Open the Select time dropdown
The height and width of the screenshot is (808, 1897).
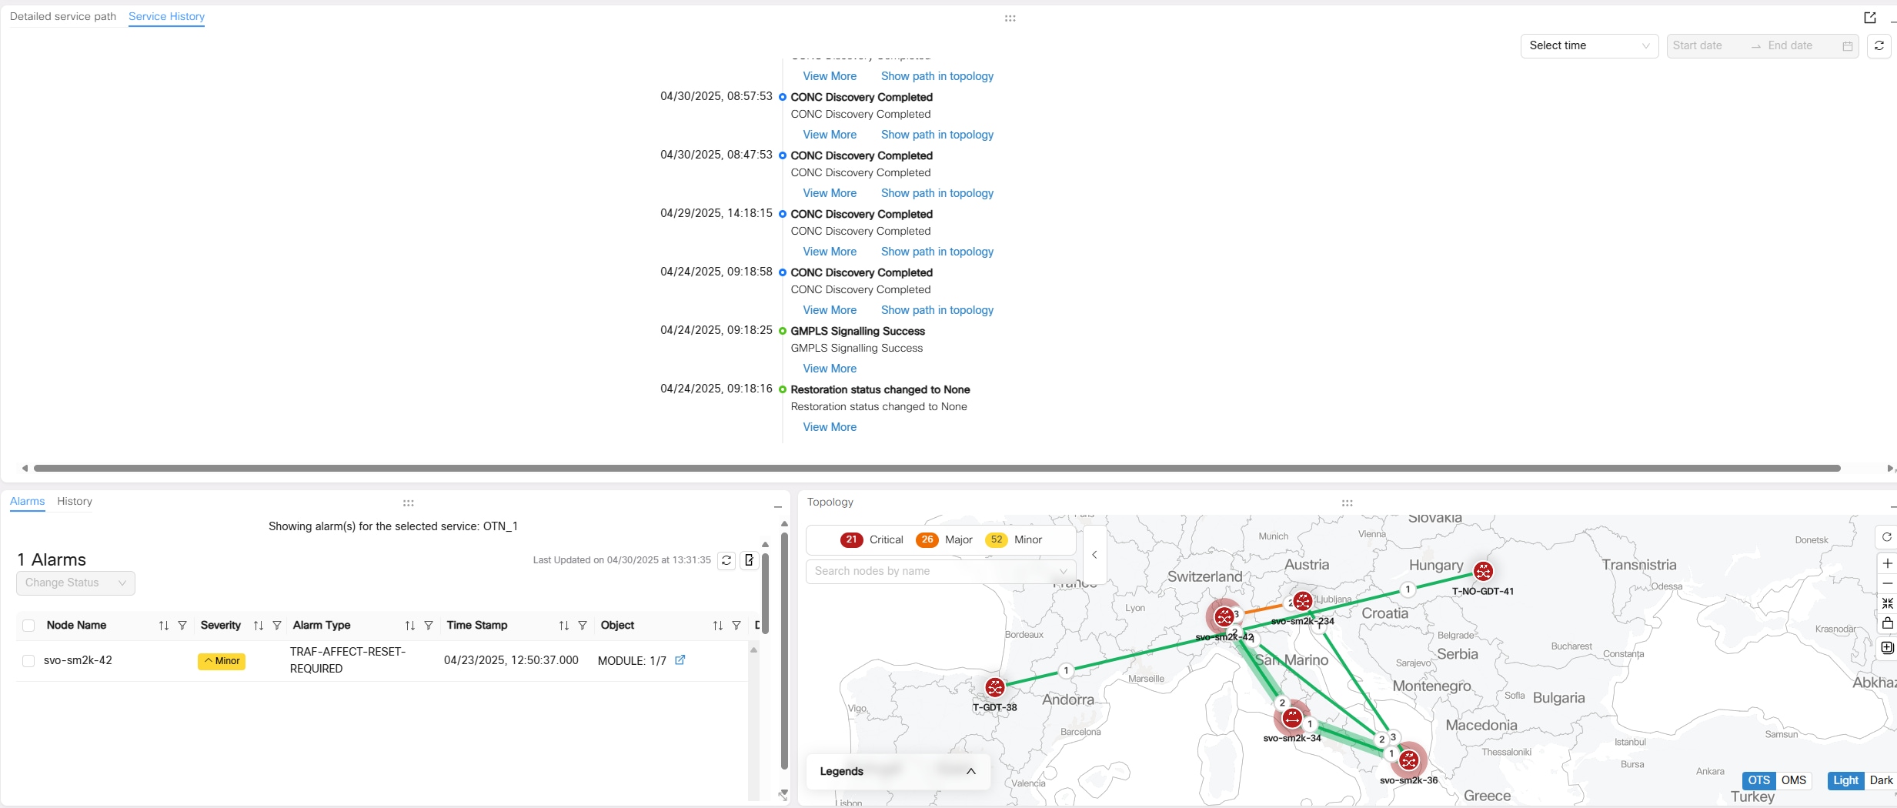[x=1589, y=46]
